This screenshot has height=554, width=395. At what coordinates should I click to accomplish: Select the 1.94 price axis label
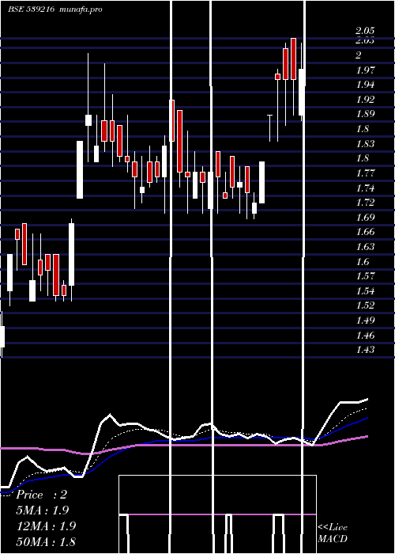click(x=365, y=85)
